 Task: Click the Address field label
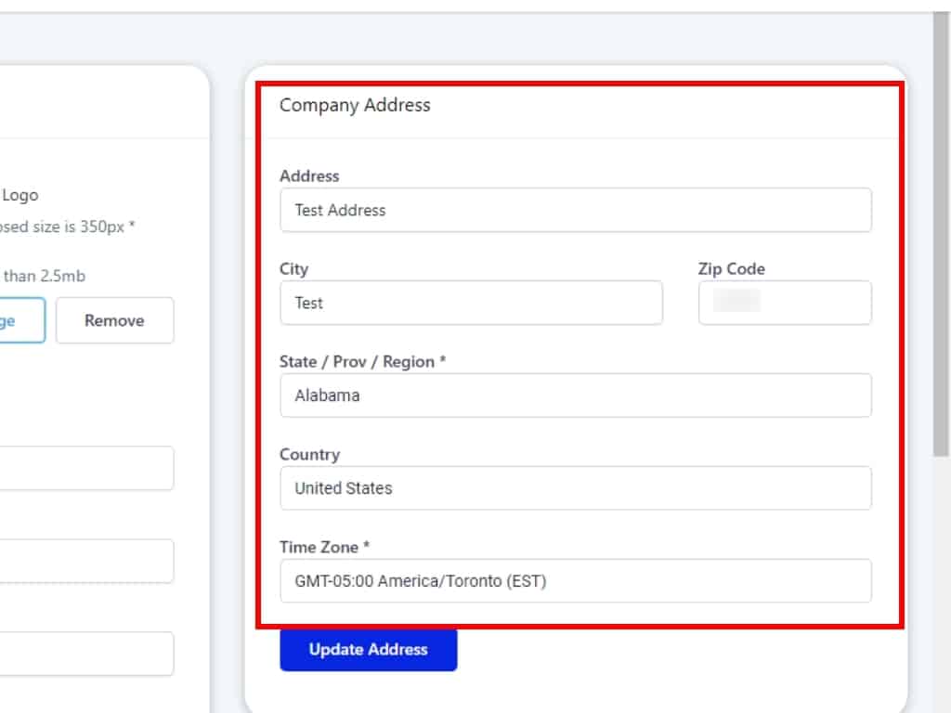(x=309, y=175)
